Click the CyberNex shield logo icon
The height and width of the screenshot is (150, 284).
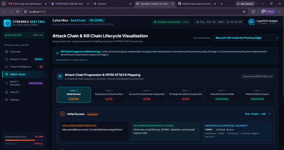point(7,23)
